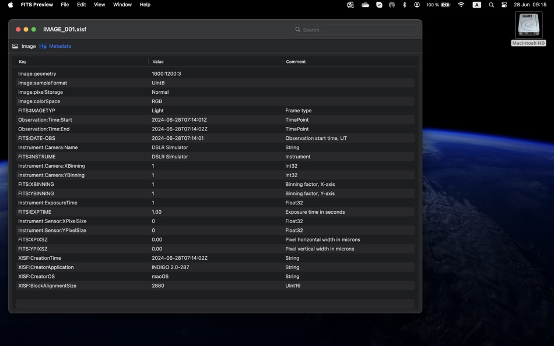This screenshot has width=554, height=346.
Task: Click the comment Exposure time in seconds
Action: point(315,212)
